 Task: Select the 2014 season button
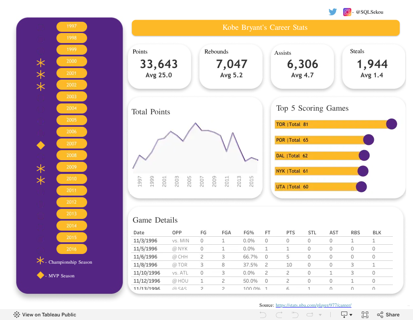click(72, 225)
